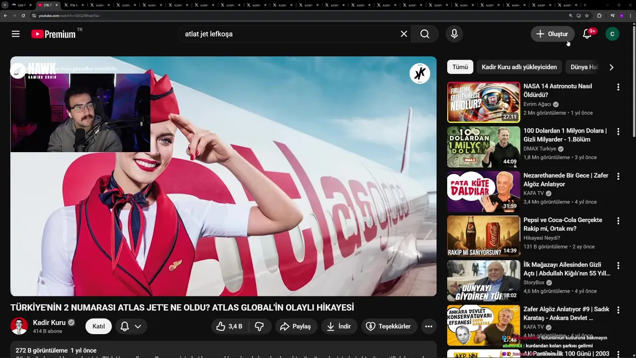Select the Tümü filter chip
This screenshot has height=358, width=636.
[460, 67]
